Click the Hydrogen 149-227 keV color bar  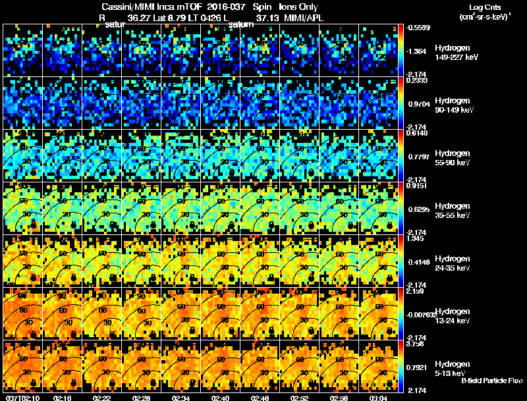(401, 51)
